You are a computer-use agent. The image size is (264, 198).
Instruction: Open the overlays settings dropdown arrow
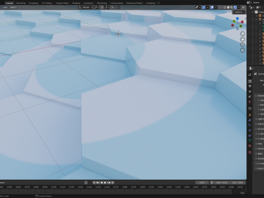coord(216,7)
